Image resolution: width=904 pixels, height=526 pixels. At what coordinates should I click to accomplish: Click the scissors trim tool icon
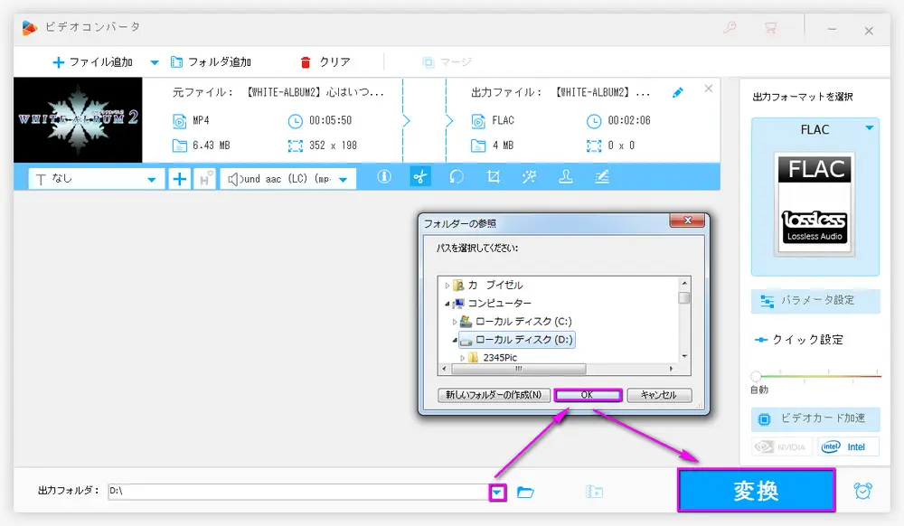pos(419,177)
